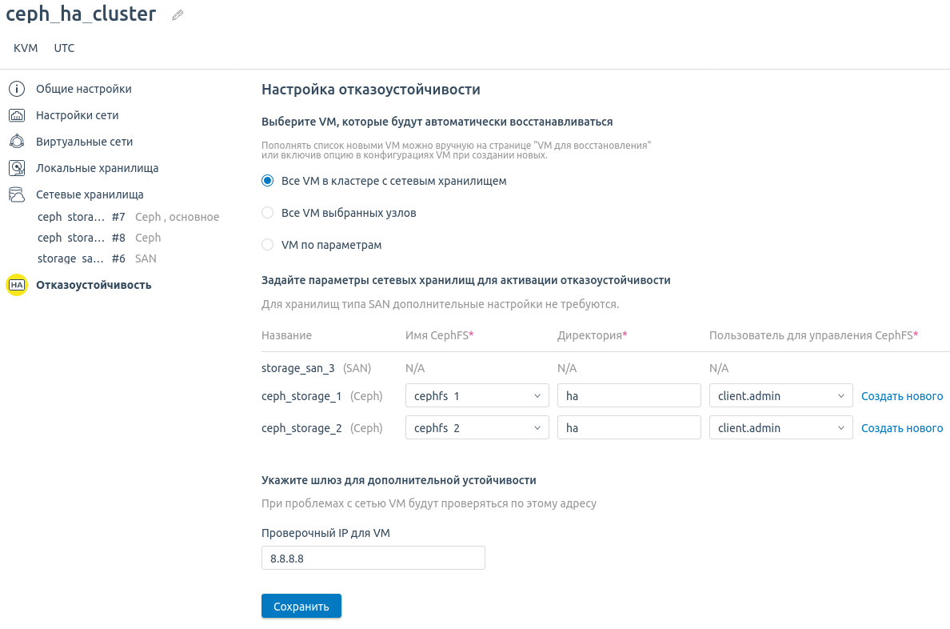The image size is (950, 629).
Task: Open client.admin user dropdown for ceph_storage_1
Action: point(780,396)
